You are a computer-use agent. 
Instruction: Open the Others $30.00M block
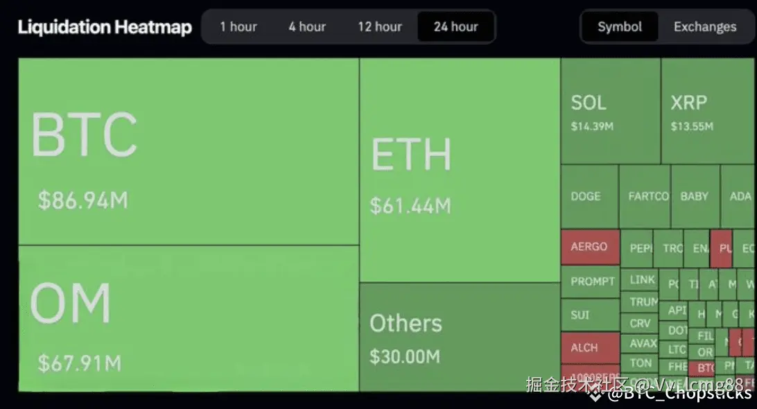point(460,337)
